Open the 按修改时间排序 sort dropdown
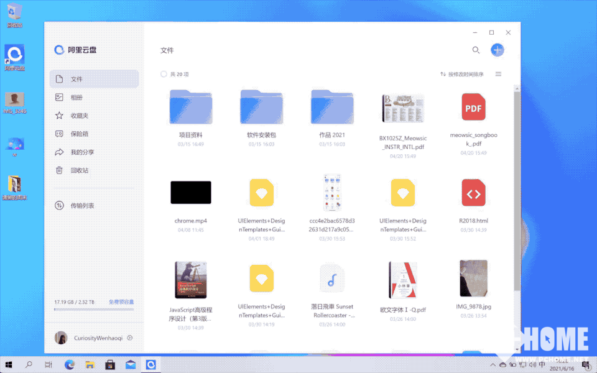 (x=462, y=74)
